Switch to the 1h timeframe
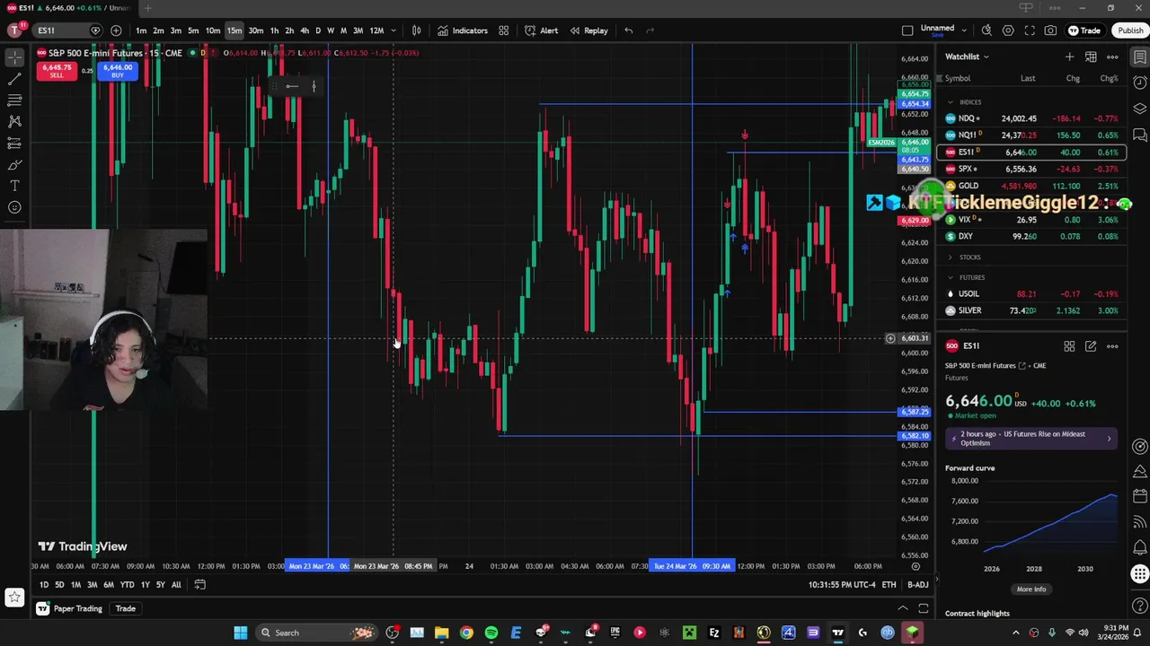The image size is (1150, 646). click(274, 31)
